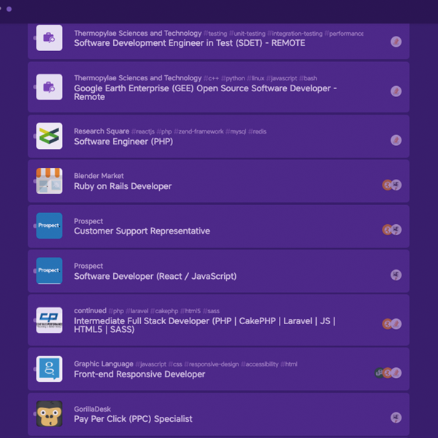This screenshot has width=438, height=438.
Task: Select the #html5 tag
Action: click(x=191, y=311)
